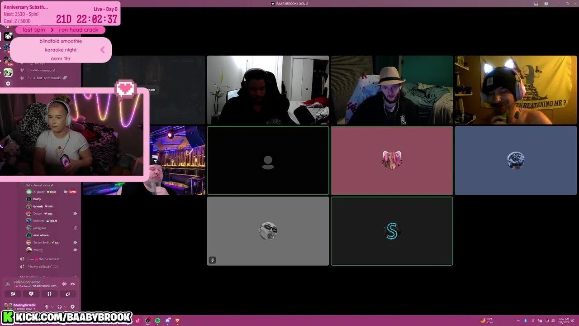
Task: Open the weather widget showing Clear
Action: point(487,321)
